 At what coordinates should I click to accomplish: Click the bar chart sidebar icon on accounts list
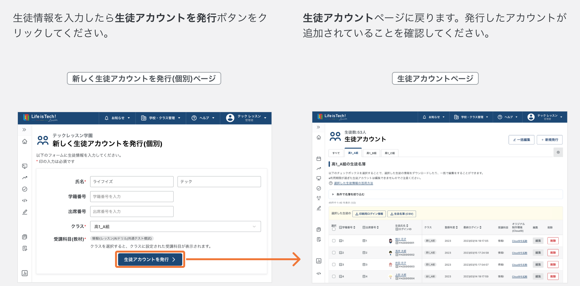click(x=319, y=261)
